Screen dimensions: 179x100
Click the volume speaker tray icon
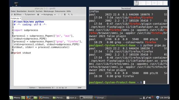click(x=150, y=97)
